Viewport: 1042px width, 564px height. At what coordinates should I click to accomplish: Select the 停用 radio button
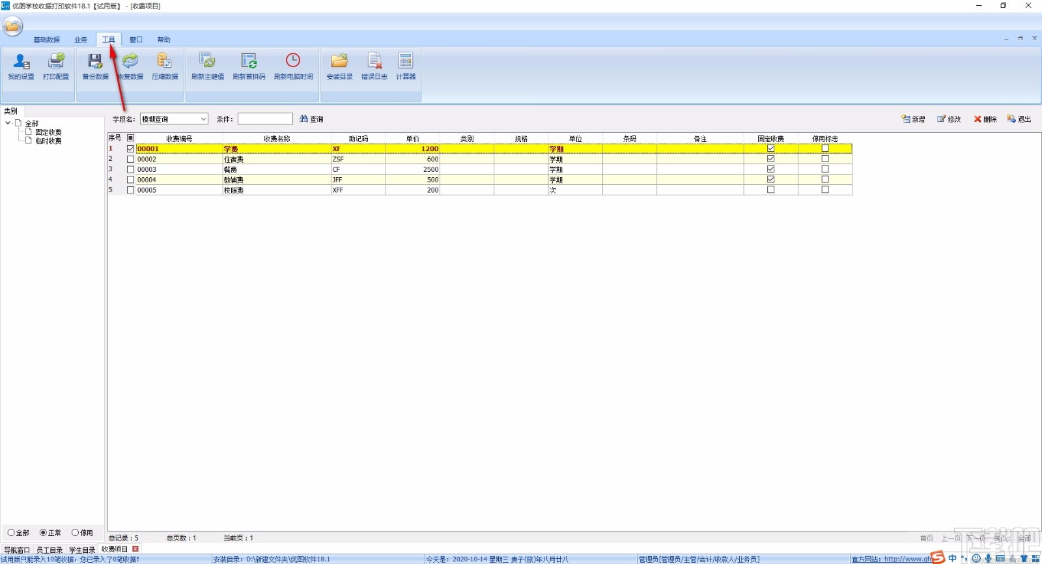(x=76, y=533)
